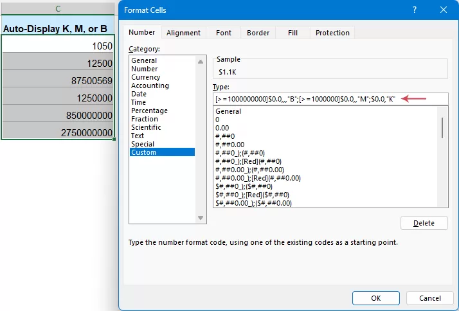Select cell containing 850000000

coord(58,114)
